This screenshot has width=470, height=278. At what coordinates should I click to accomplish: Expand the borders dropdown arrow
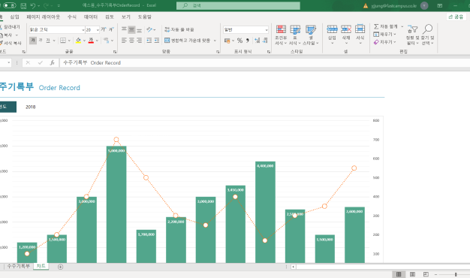click(69, 41)
